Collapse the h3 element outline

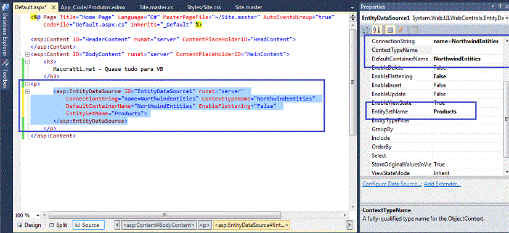(x=27, y=62)
